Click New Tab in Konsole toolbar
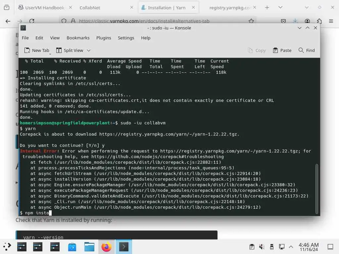339x254 pixels. click(x=37, y=50)
